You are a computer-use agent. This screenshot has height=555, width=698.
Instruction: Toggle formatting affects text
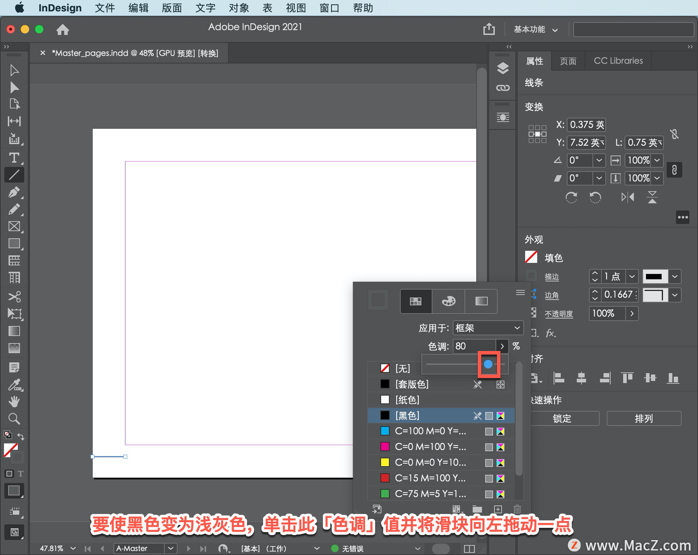(x=21, y=474)
